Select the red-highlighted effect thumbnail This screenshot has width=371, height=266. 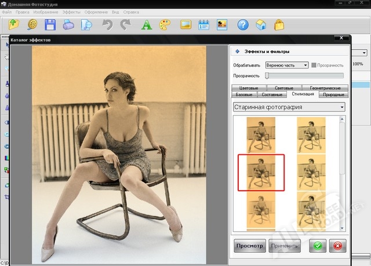[261, 172]
